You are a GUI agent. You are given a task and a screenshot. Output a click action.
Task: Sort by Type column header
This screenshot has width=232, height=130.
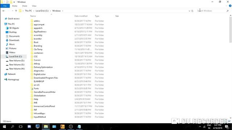click(x=97, y=16)
